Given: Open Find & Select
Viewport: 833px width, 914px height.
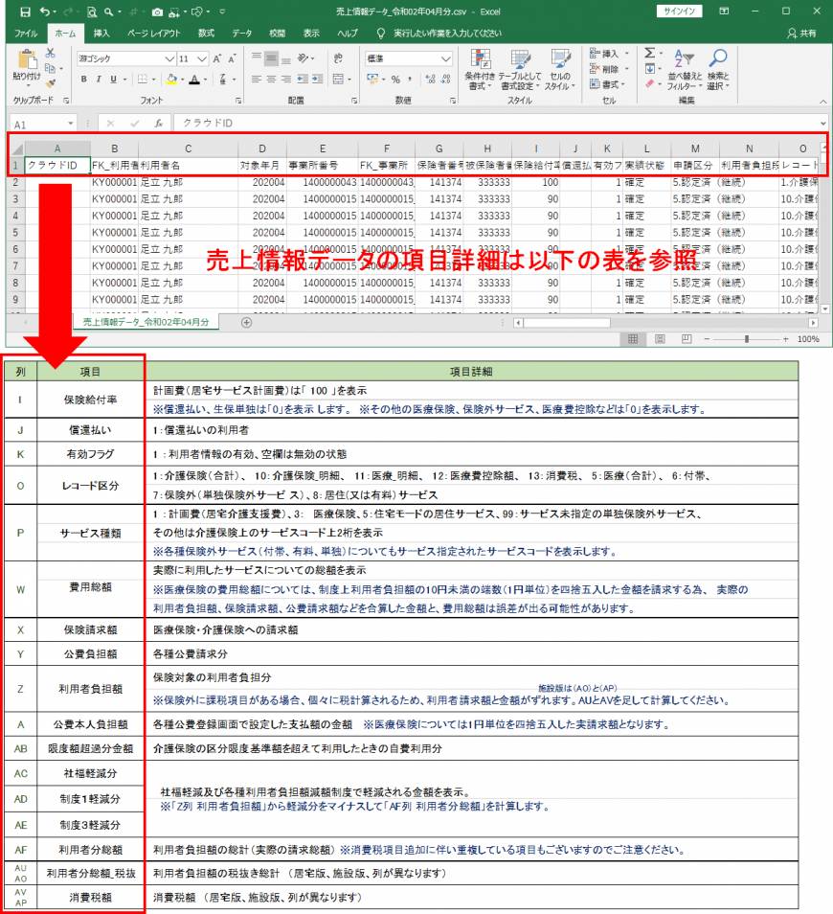Looking at the screenshot, I should point(717,67).
